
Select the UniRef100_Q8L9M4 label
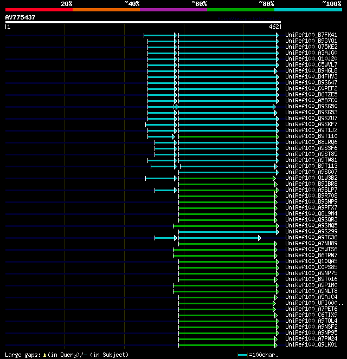[x=311, y=213]
